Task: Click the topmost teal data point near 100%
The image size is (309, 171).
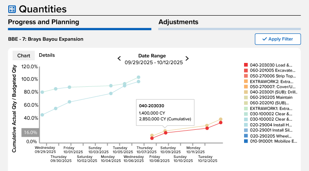Action: pyautogui.click(x=139, y=77)
